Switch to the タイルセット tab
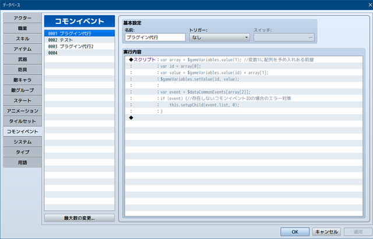 point(22,121)
